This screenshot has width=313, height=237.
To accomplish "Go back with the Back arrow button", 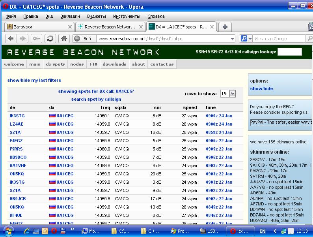I will coord(11,38).
